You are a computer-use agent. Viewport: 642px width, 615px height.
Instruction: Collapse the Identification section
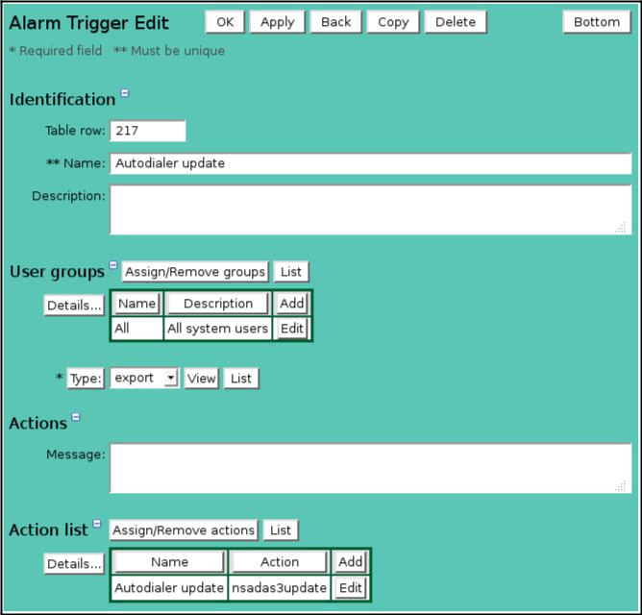point(125,93)
